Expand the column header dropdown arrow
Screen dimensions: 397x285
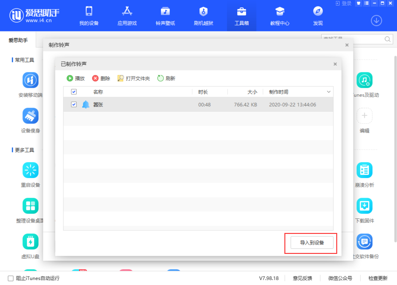(x=329, y=92)
